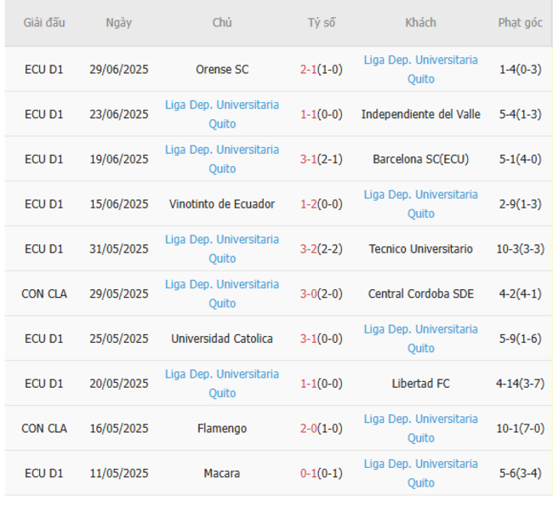This screenshot has width=553, height=507.
Task: Open Independiente del Valle team link
Action: click(x=420, y=114)
